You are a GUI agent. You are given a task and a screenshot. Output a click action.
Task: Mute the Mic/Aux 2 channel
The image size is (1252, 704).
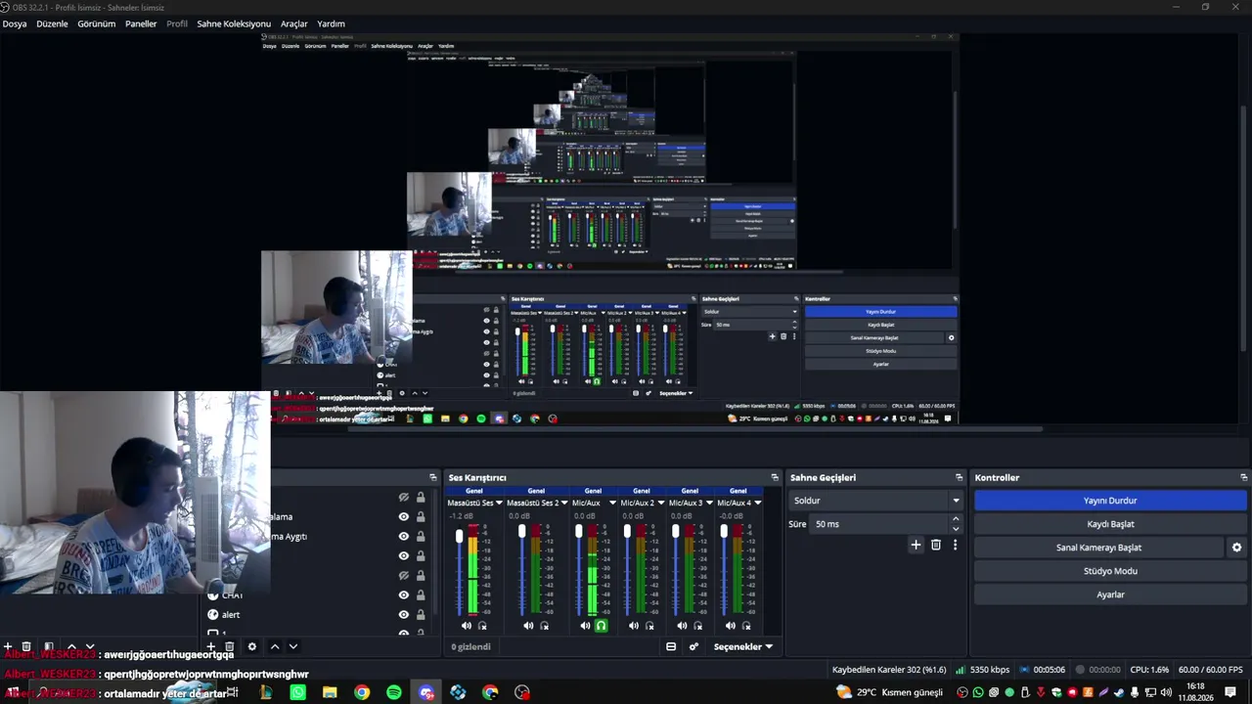(634, 626)
